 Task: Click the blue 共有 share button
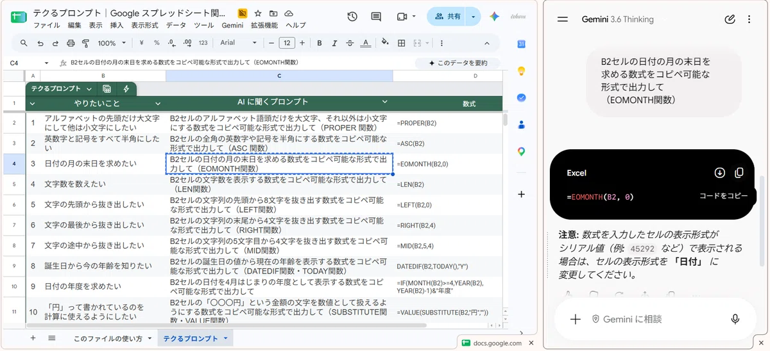[447, 17]
